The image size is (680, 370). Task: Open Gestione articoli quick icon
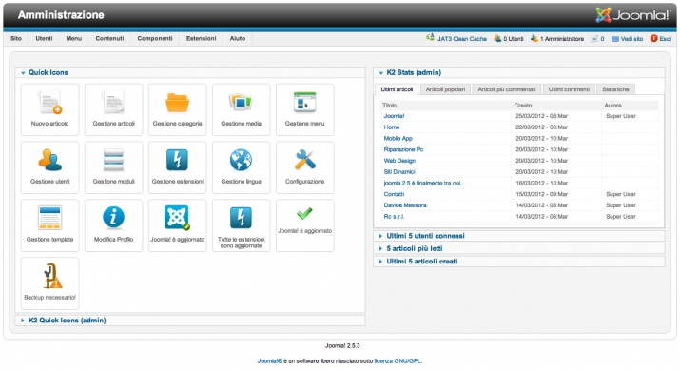[113, 109]
